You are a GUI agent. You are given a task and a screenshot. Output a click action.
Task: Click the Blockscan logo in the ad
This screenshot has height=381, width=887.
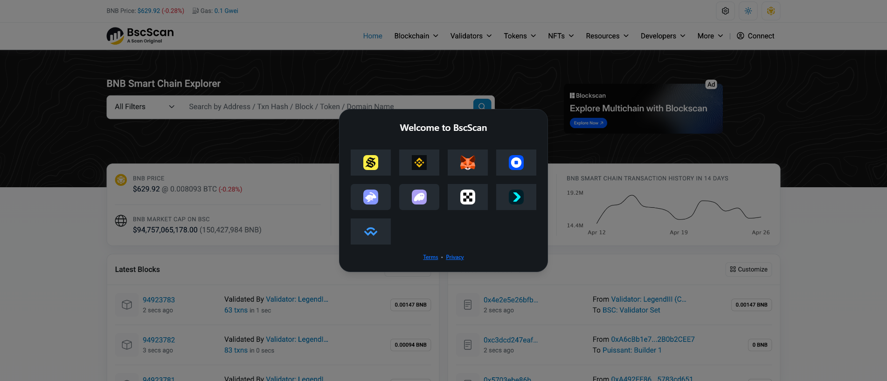[588, 95]
